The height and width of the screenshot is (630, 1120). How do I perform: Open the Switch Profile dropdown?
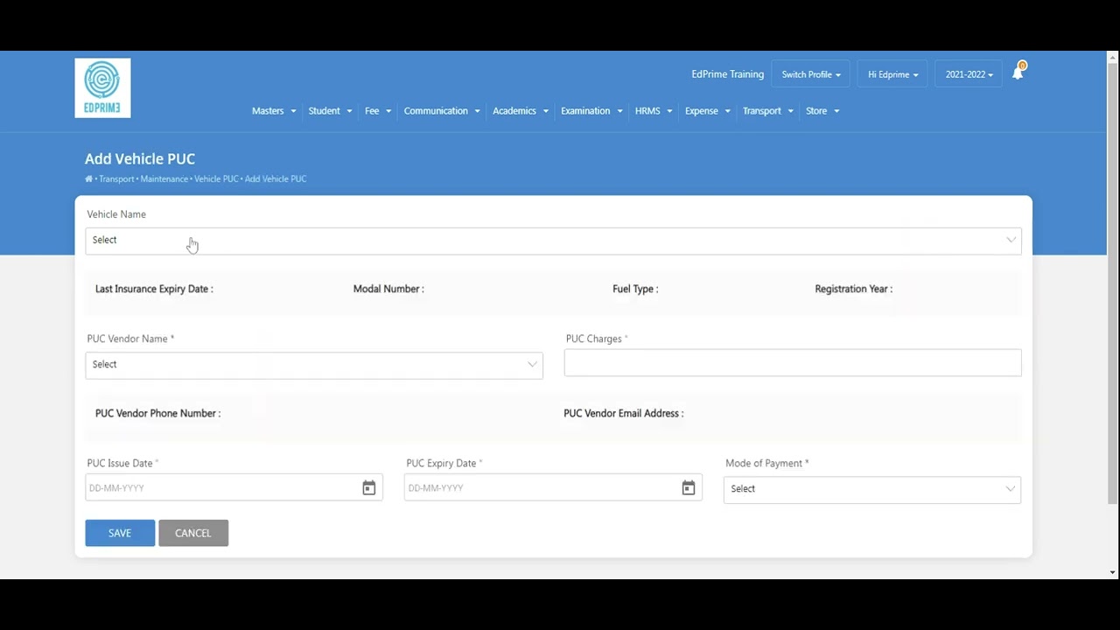[x=811, y=74]
